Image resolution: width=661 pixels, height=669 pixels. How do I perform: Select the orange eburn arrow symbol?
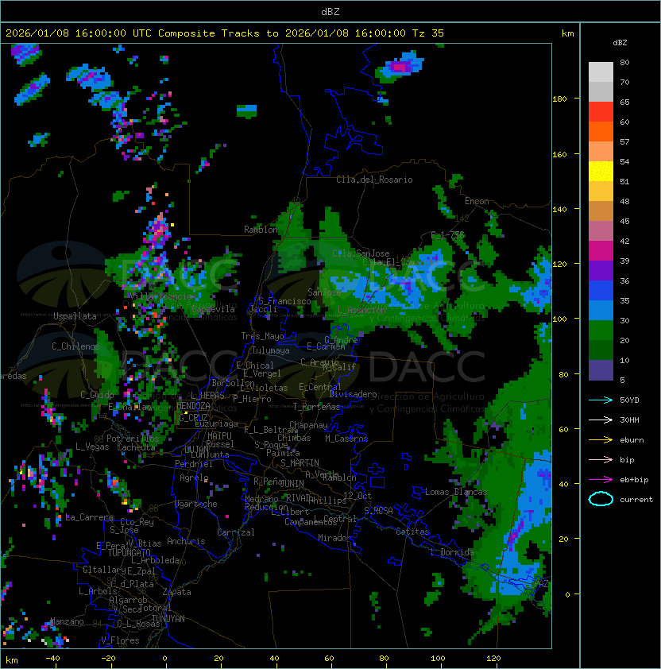pos(601,439)
